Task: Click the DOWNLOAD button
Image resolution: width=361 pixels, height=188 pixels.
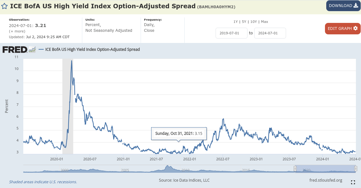Action: pos(341,5)
